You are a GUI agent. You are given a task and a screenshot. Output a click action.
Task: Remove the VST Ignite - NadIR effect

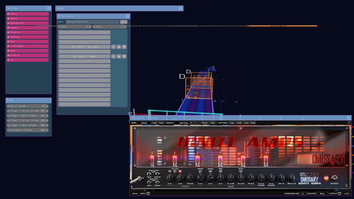113,56
